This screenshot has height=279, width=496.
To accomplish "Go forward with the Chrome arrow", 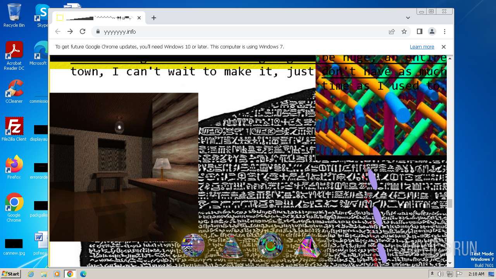I will pyautogui.click(x=70, y=32).
